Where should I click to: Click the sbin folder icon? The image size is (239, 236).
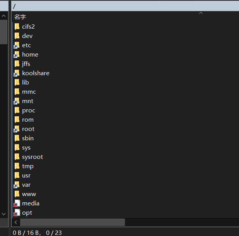17,138
